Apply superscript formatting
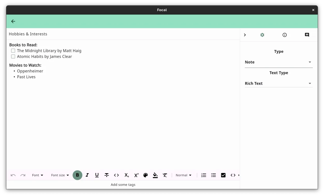Image resolution: width=324 pixels, height=196 pixels. pos(136,175)
